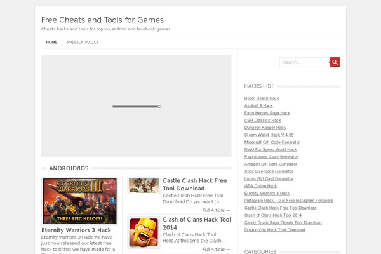Image resolution: width=381 pixels, height=254 pixels.
Task: Click the red search magnifier button
Action: click(335, 62)
